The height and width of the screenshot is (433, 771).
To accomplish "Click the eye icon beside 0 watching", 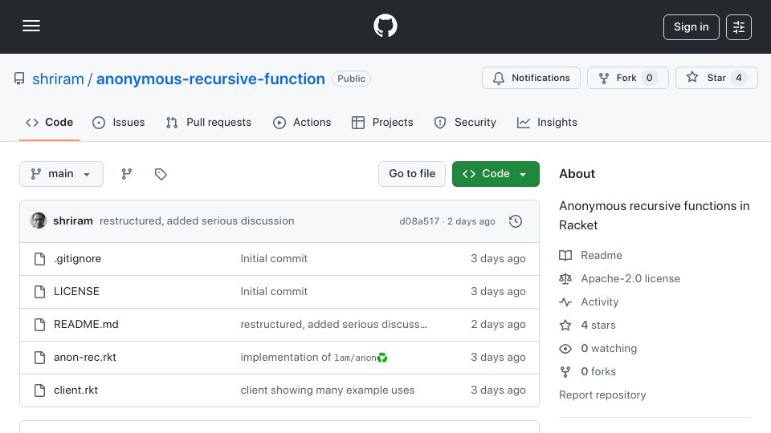I will click(565, 349).
